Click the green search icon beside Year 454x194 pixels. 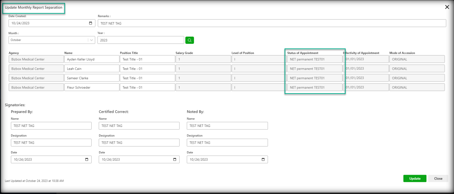pyautogui.click(x=189, y=40)
